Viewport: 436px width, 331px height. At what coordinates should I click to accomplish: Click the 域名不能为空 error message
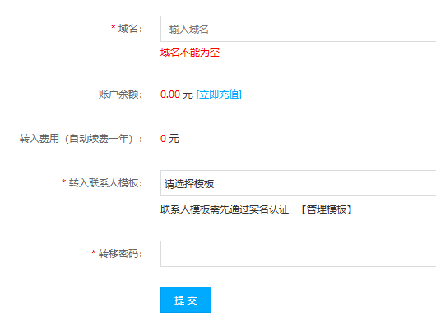190,53
